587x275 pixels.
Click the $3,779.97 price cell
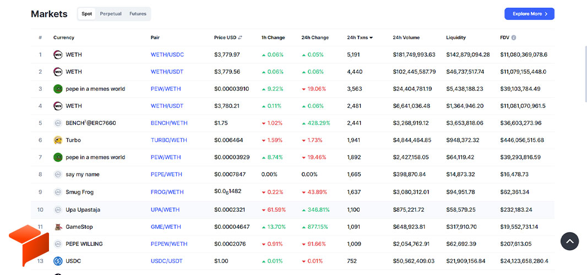point(227,54)
